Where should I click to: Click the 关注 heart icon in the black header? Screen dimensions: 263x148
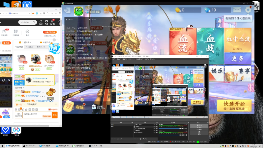pyautogui.click(x=46, y=22)
